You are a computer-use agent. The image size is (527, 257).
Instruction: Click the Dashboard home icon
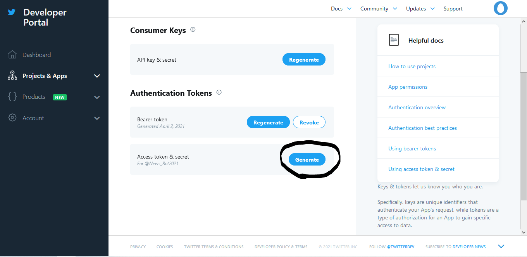click(x=12, y=55)
